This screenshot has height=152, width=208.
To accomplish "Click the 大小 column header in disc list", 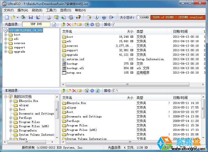I will (125, 31).
